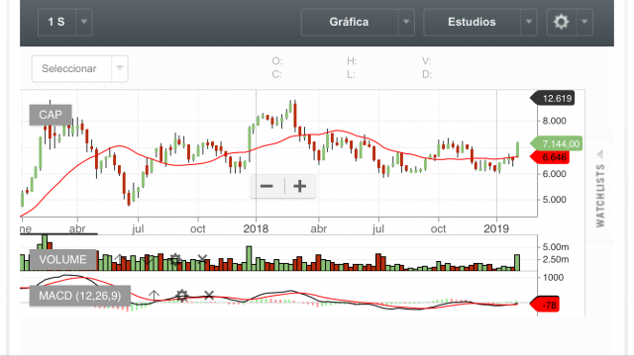Click the Estudios button
Screen dimensions: 634x356
coord(472,22)
